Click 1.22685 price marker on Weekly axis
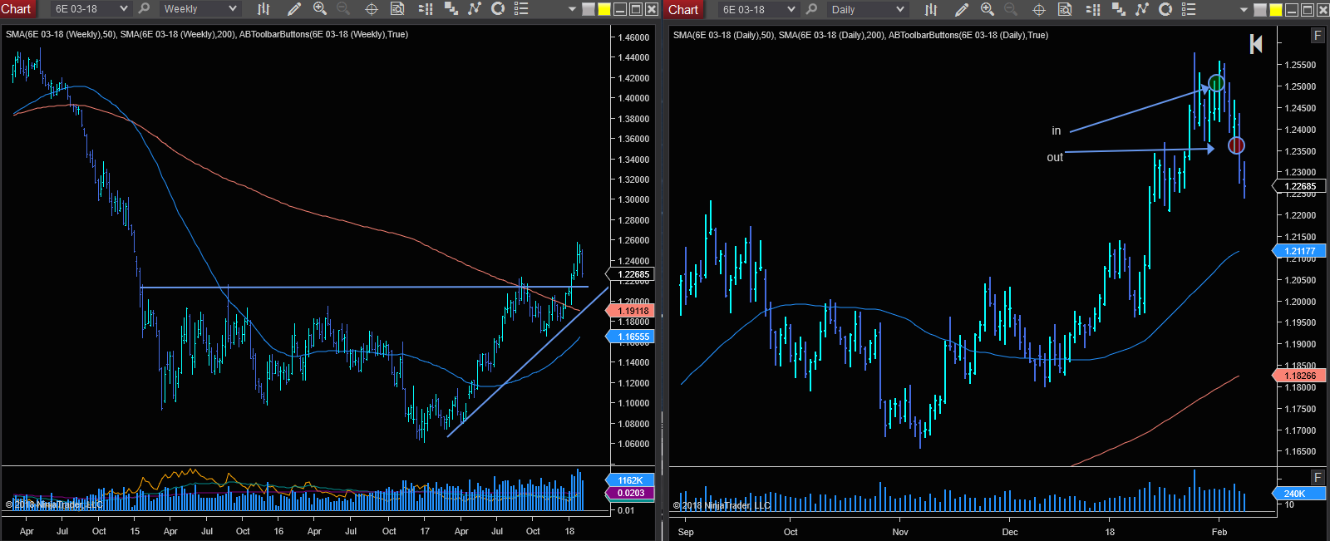 [632, 274]
